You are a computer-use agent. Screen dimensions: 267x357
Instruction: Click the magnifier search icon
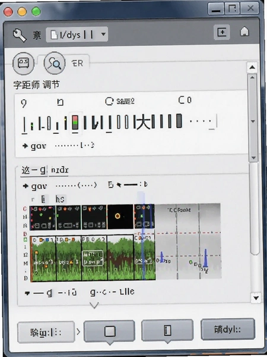(x=55, y=63)
